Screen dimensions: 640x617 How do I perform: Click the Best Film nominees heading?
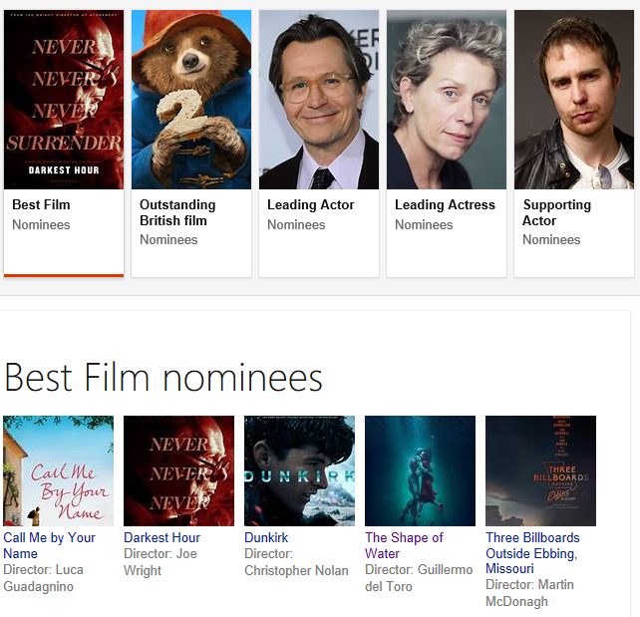pyautogui.click(x=163, y=378)
